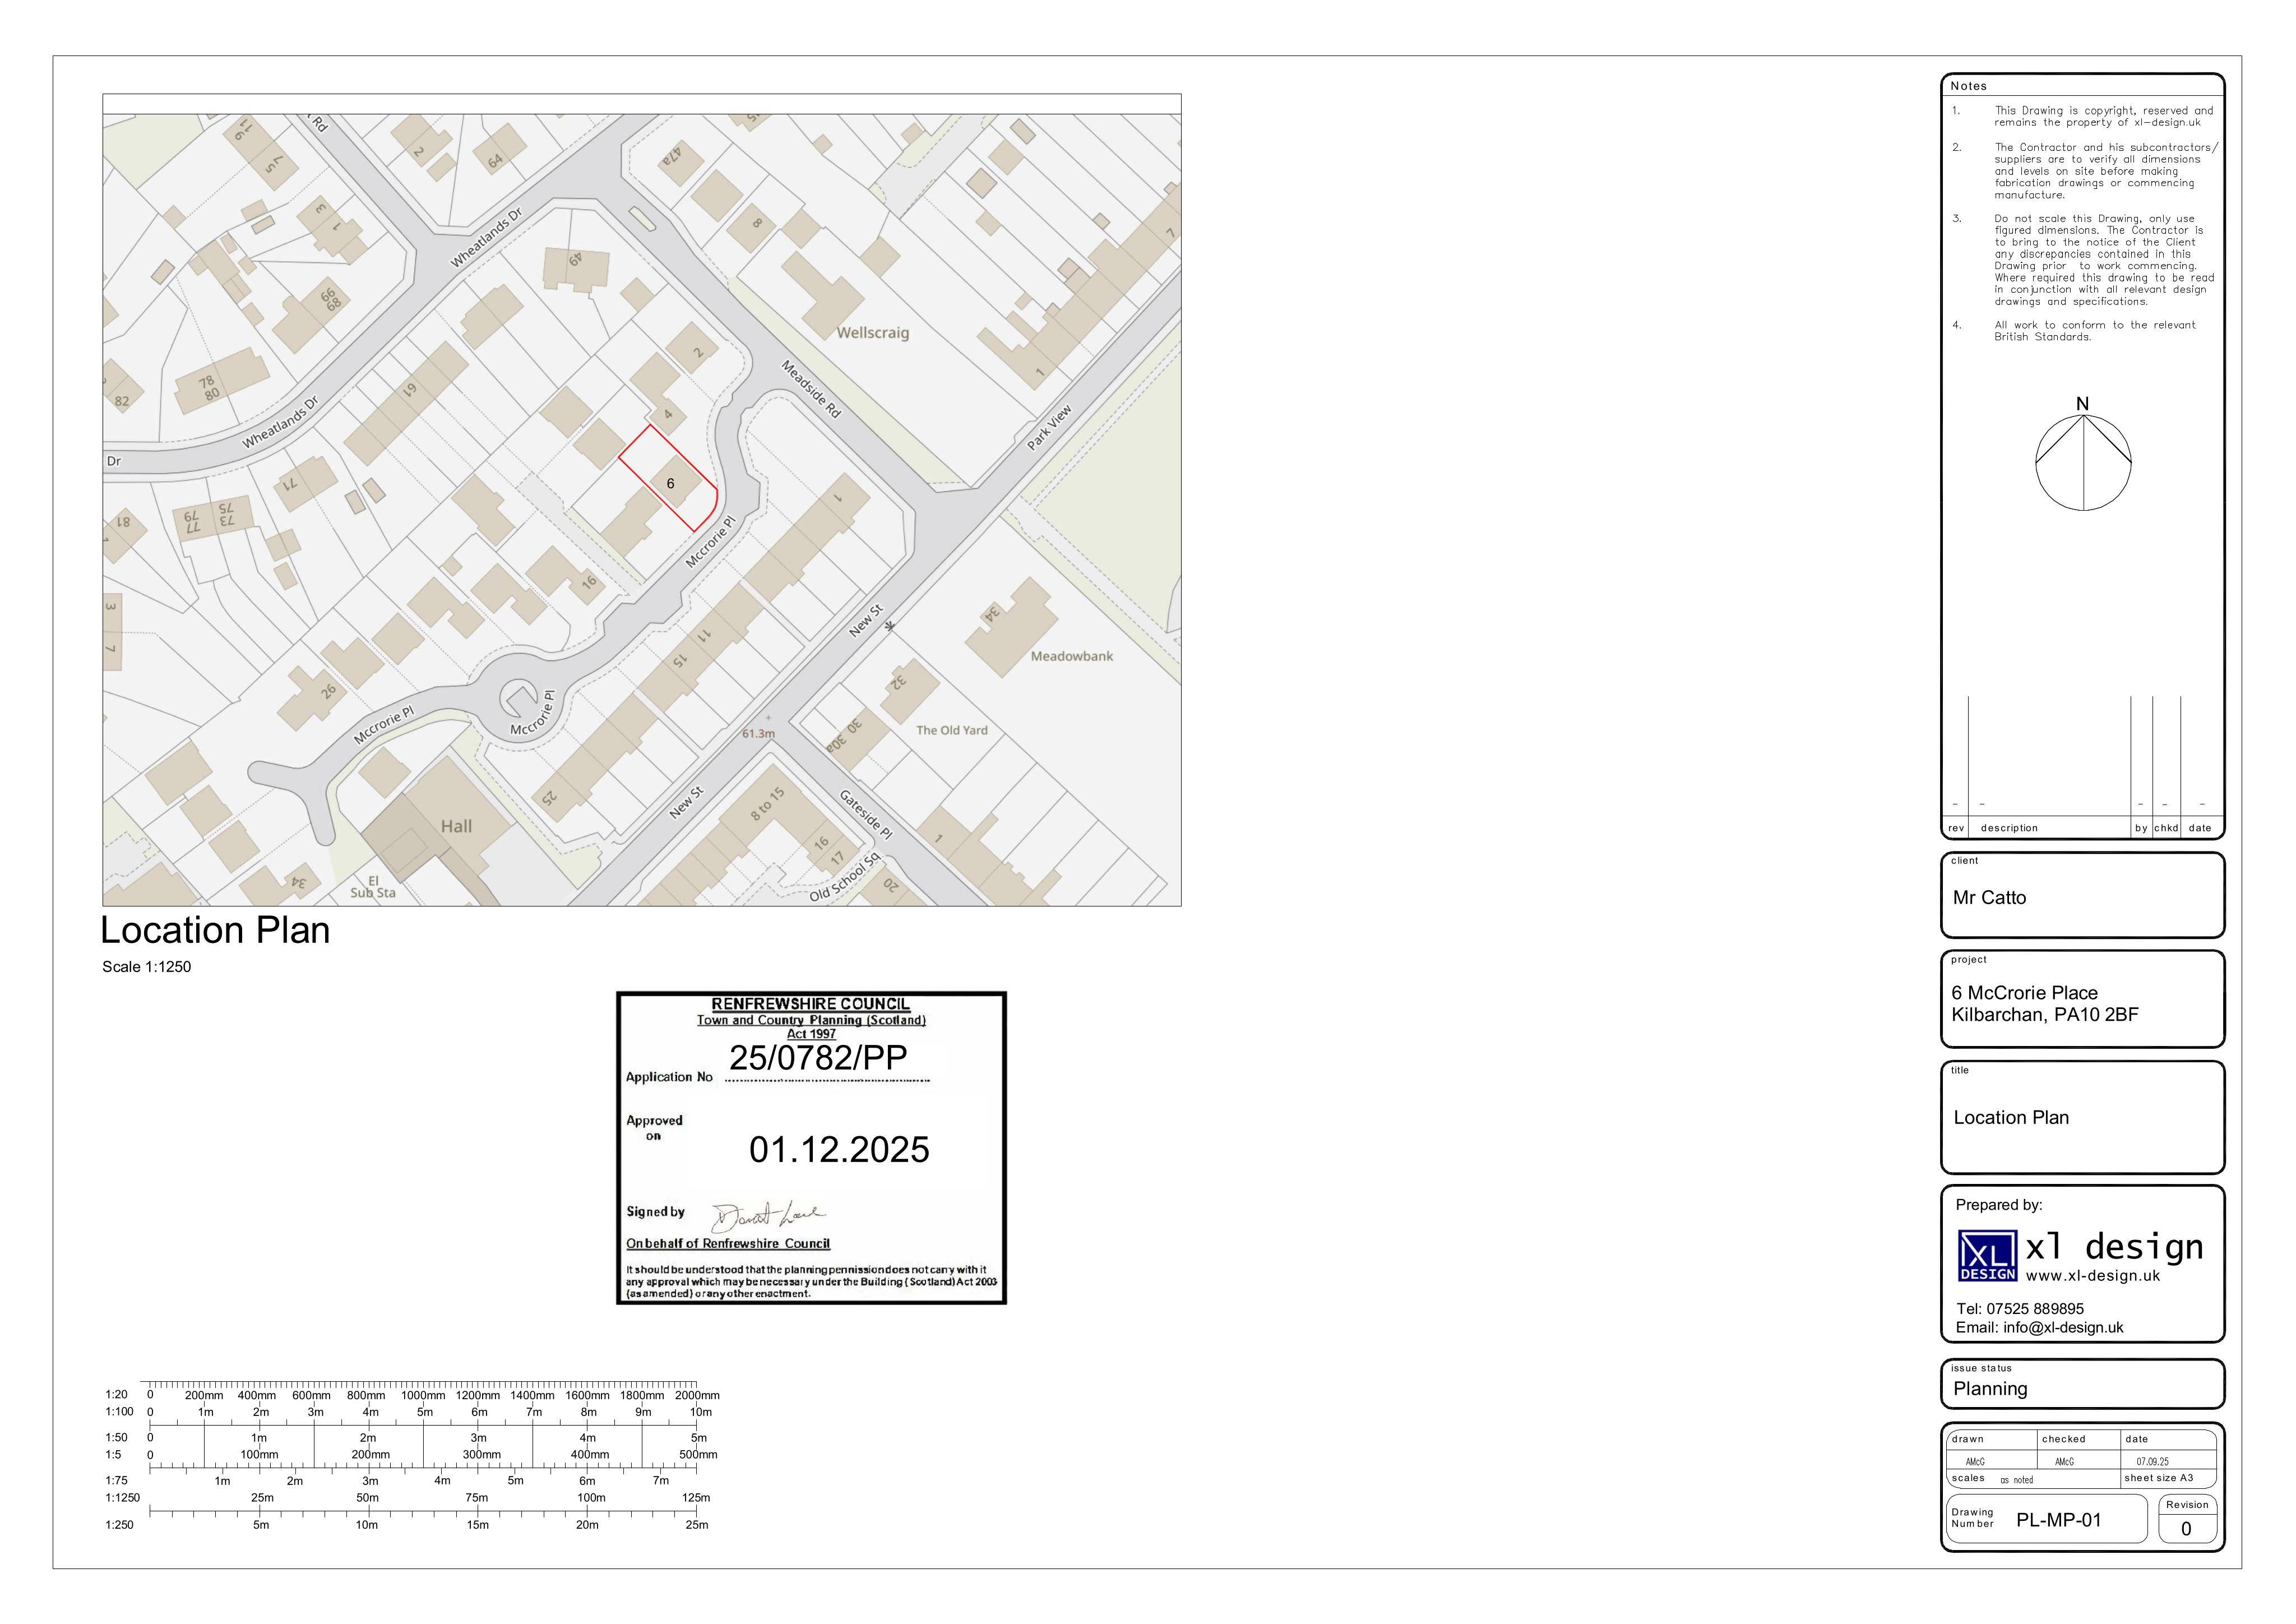Click the title box 'Location Plan' text
Screen dimensions: 2296x1624
tap(2011, 1118)
